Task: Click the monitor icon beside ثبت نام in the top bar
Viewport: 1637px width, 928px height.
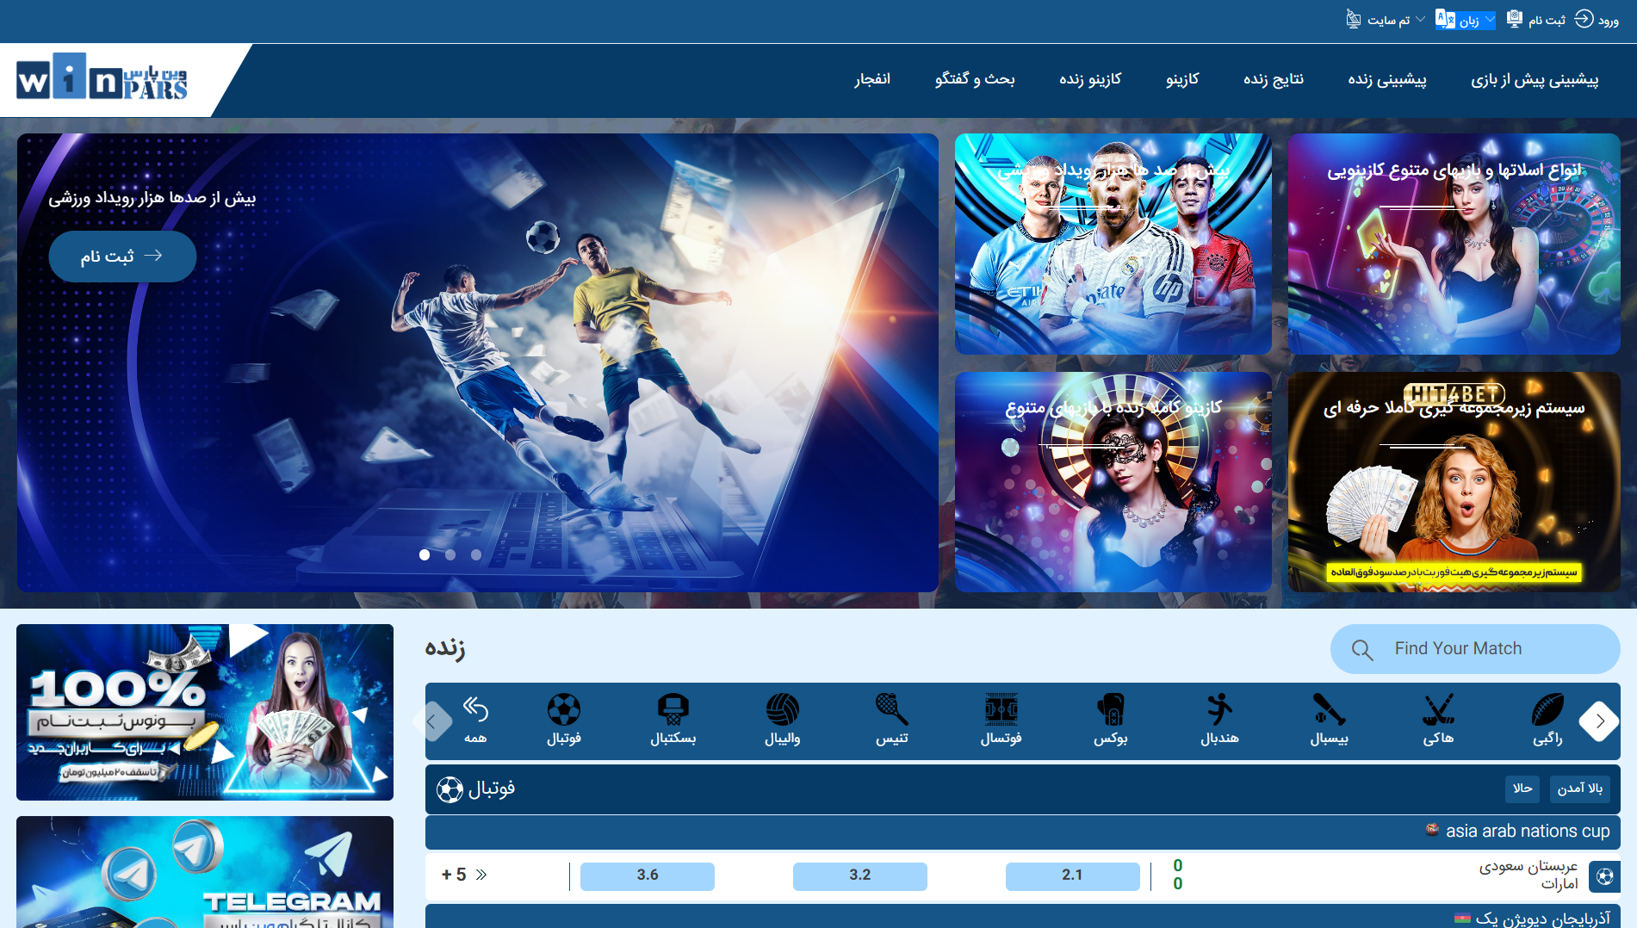Action: (x=1515, y=19)
